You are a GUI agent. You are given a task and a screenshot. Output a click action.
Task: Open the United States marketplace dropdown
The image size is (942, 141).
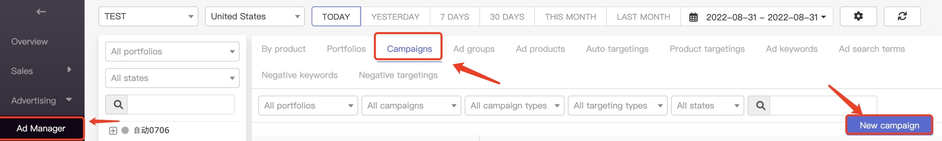pyautogui.click(x=255, y=16)
